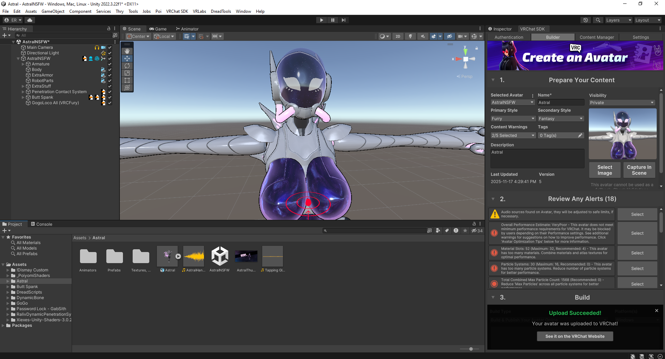Toggle hidden objects visibility in Scene toolbar

click(x=450, y=36)
